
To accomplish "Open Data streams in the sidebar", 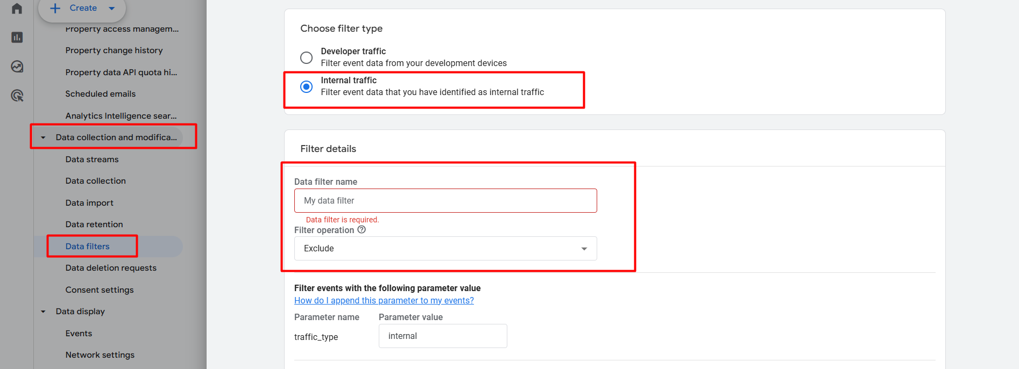I will [x=92, y=160].
